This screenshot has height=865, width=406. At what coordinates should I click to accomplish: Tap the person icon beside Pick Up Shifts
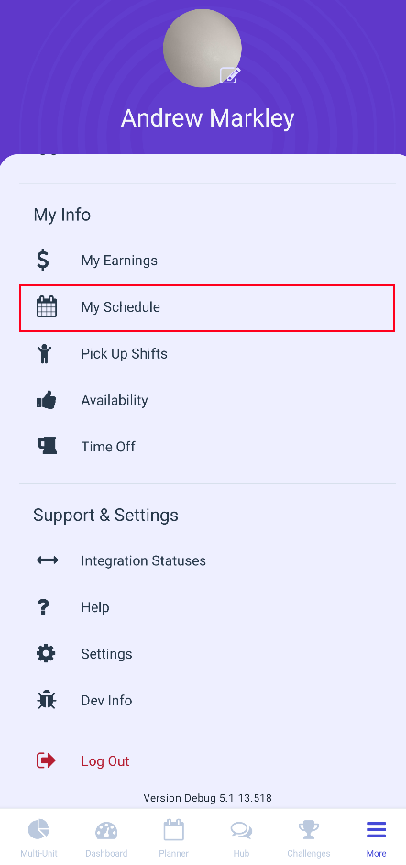pos(45,353)
